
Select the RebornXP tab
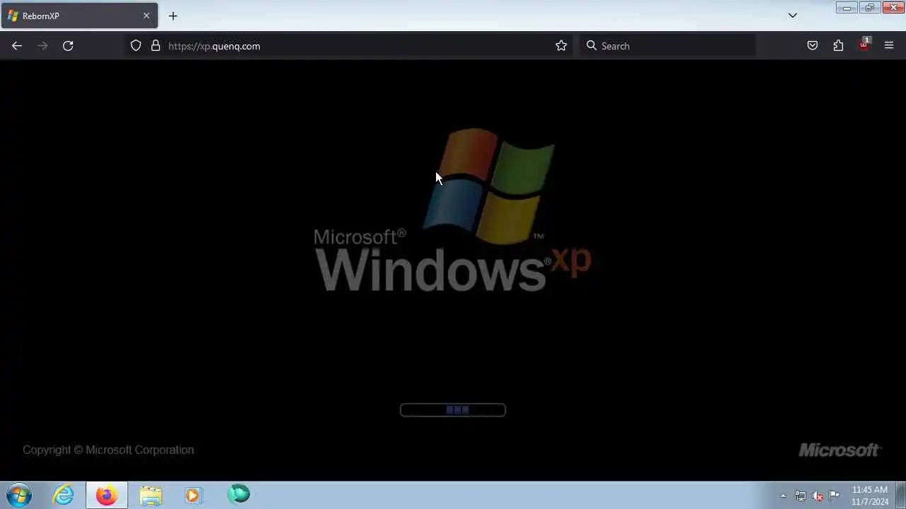tap(79, 16)
